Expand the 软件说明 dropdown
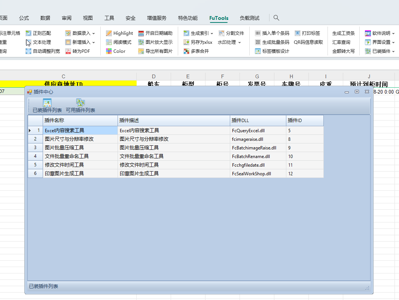 point(393,33)
